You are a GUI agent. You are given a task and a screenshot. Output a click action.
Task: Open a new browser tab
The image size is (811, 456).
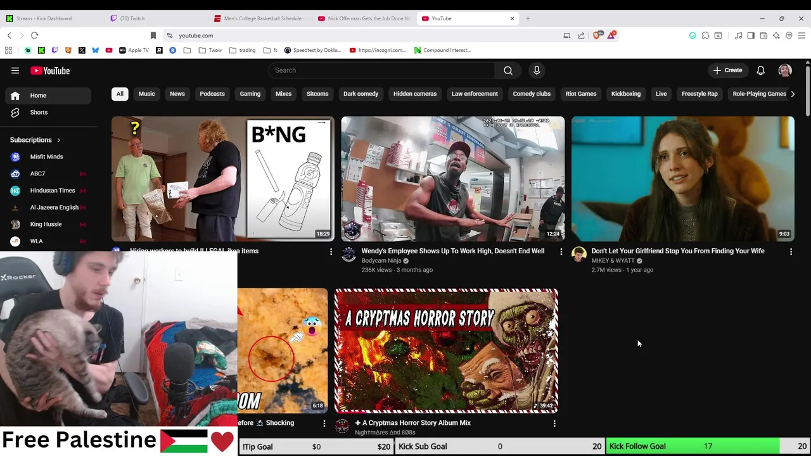click(528, 18)
